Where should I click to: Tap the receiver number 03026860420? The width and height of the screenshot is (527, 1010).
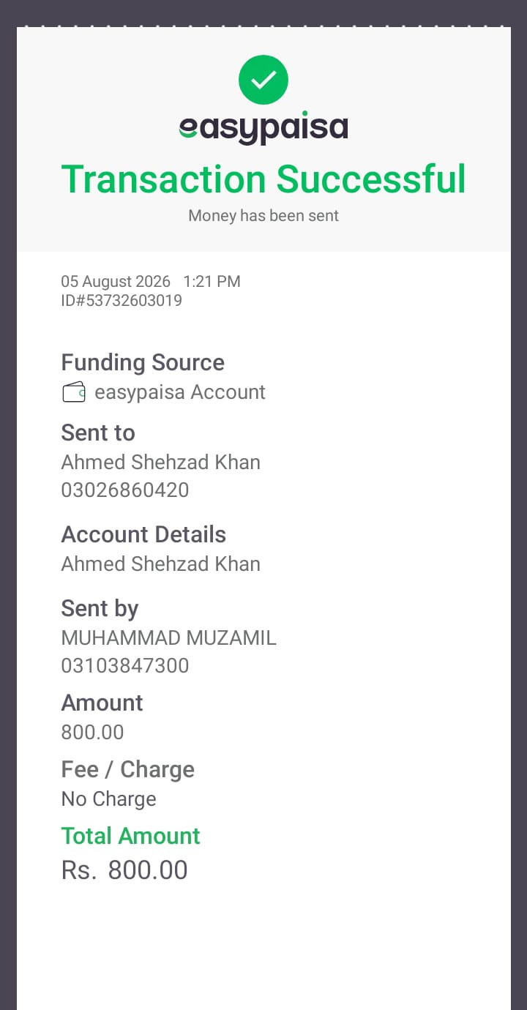coord(125,490)
